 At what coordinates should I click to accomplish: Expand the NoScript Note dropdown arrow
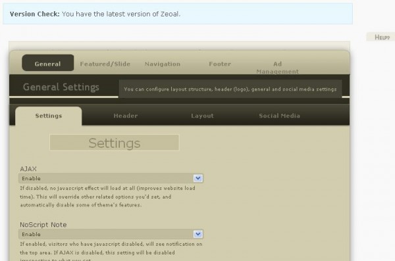pyautogui.click(x=198, y=234)
